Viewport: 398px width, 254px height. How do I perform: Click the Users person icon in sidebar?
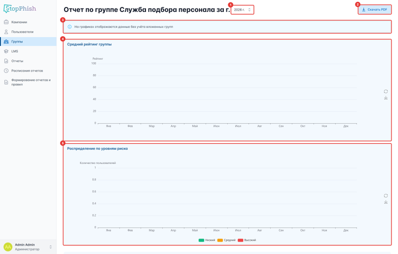click(6, 32)
